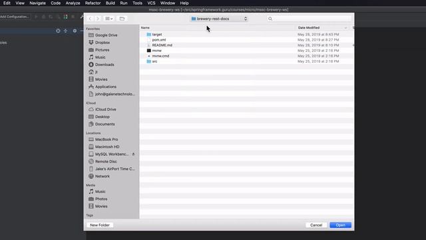The width and height of the screenshot is (426, 240).
Task: Click the Open button
Action: click(x=340, y=225)
